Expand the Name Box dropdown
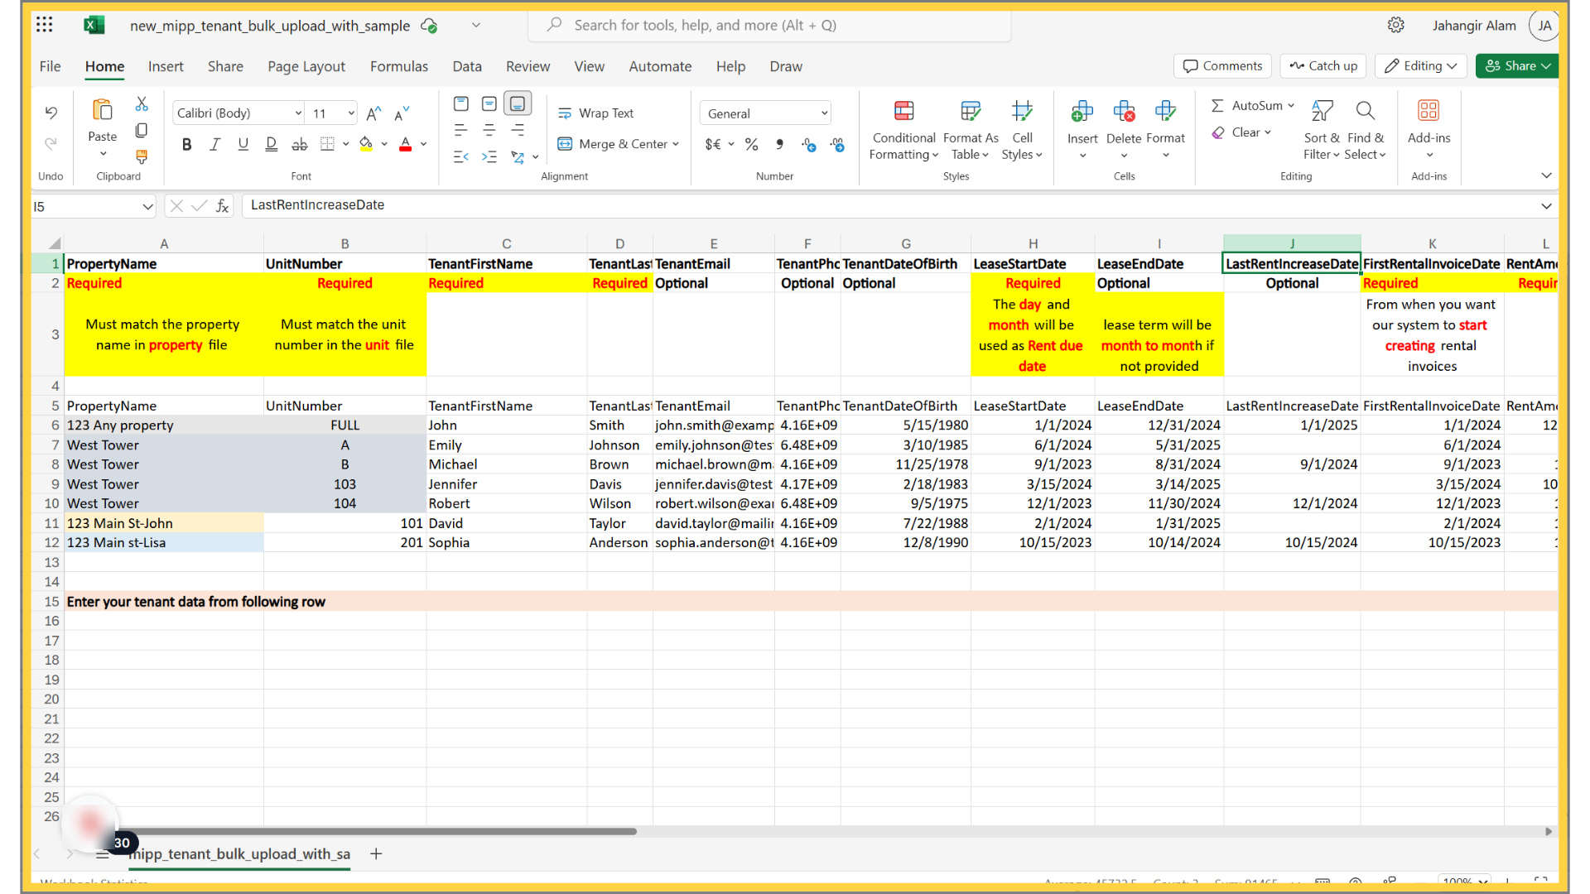Screen dimensions: 1590x894 147,206
